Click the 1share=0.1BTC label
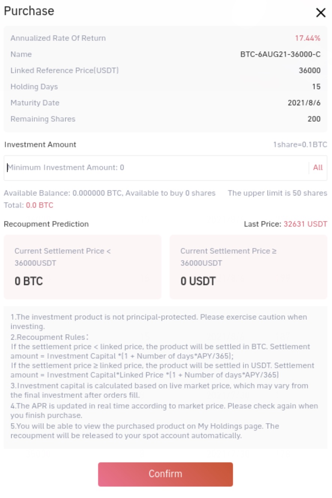 point(300,145)
